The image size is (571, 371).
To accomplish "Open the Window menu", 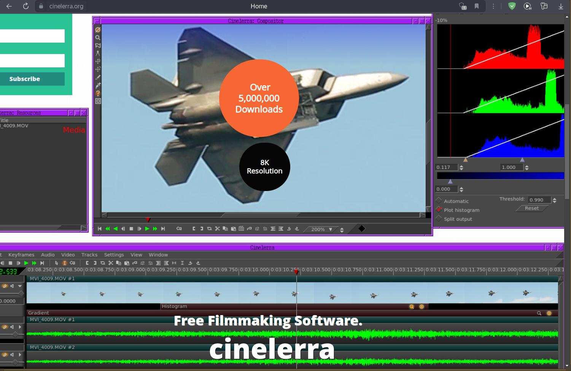I will pyautogui.click(x=158, y=255).
